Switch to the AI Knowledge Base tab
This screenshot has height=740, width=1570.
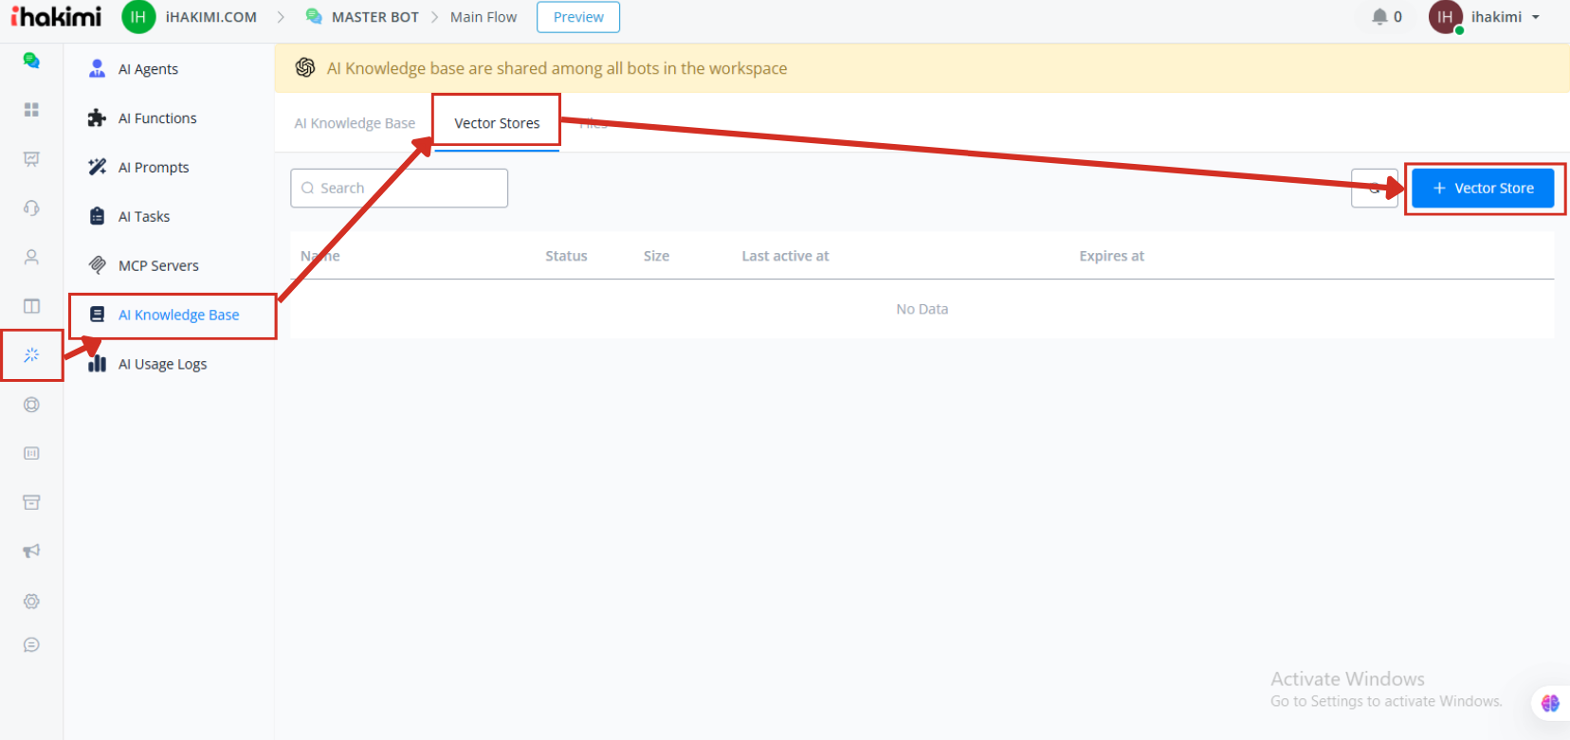click(355, 123)
